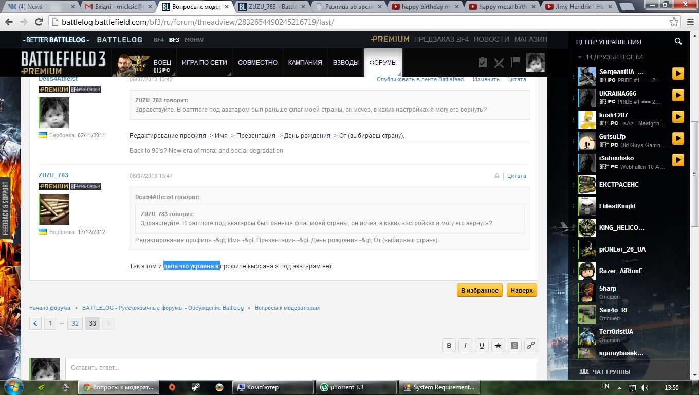This screenshot has height=395, width=699.
Task: Report ZUZU_783's post with warning icon
Action: [497, 176]
